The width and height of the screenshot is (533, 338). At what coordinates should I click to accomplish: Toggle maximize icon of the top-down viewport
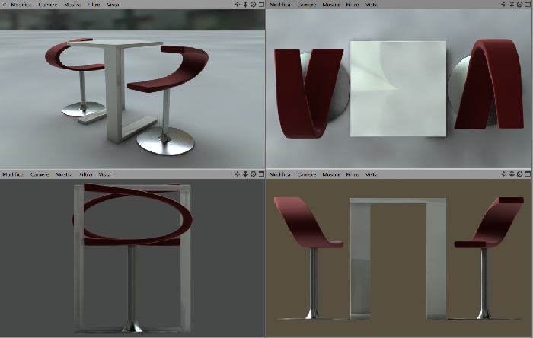click(x=528, y=5)
